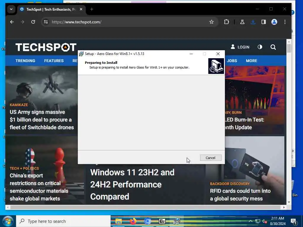
Task: Click the muted volume tray icon
Action: pyautogui.click(x=265, y=221)
